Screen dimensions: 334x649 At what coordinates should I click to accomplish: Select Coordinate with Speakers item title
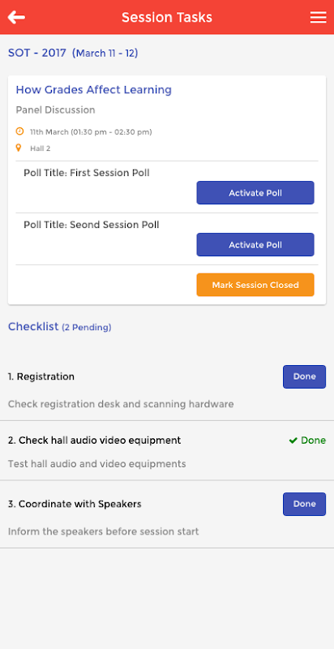[x=75, y=504]
